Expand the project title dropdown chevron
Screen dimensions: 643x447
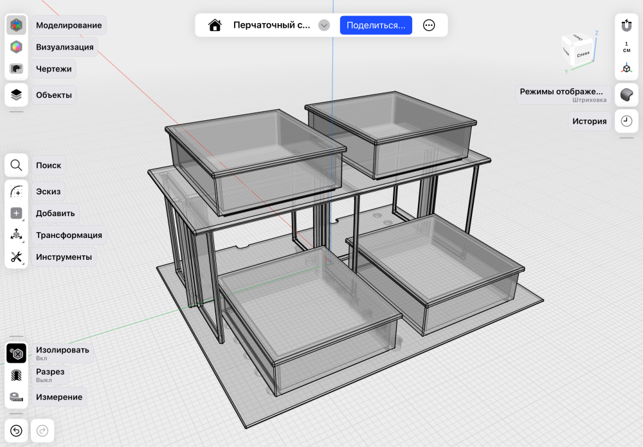[x=324, y=26]
